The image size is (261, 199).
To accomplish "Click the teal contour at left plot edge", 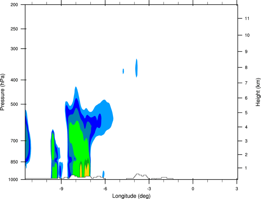I will (x=27, y=141).
